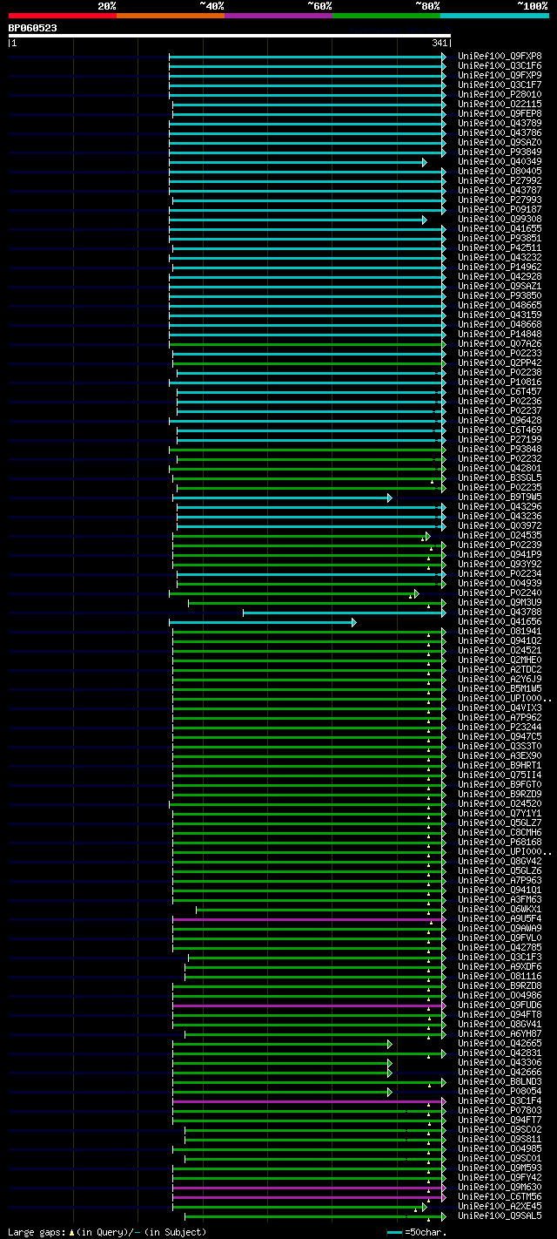This screenshot has width=557, height=1239.
Task: Select the UniRef100_Q3C1F4 label
Action: coord(500,1101)
